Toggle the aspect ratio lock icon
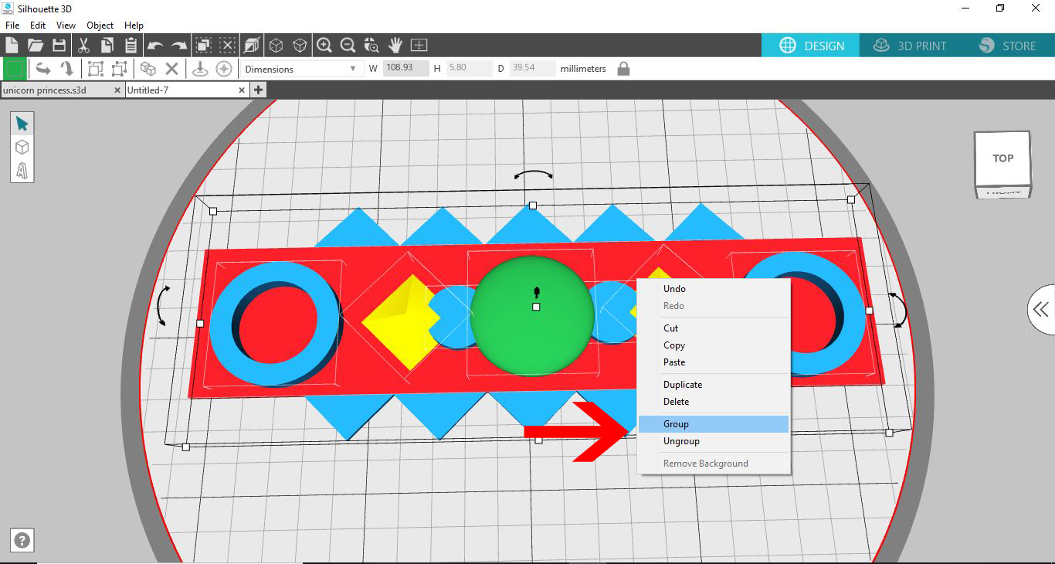This screenshot has height=564, width=1055. click(623, 69)
